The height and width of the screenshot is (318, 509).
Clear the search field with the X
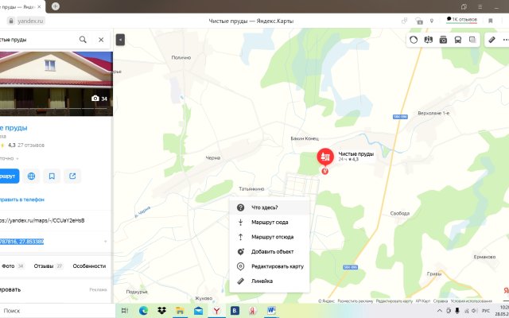point(101,39)
